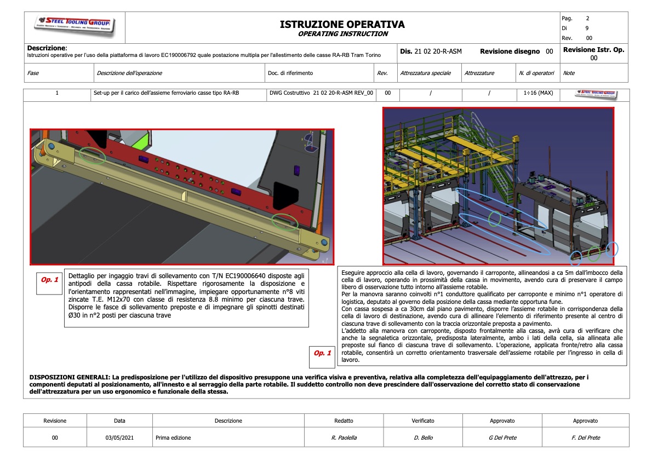Click the OPERATING INSTRUCTION subtitle
This screenshot has height=461, width=652.
pyautogui.click(x=343, y=34)
